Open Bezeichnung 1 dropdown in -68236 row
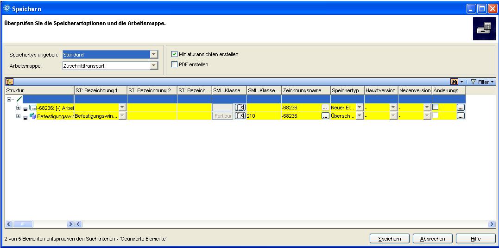This screenshot has width=499, height=248. (x=122, y=108)
